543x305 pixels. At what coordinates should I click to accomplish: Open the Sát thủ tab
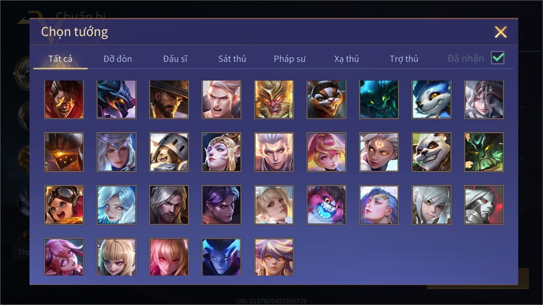click(x=232, y=59)
